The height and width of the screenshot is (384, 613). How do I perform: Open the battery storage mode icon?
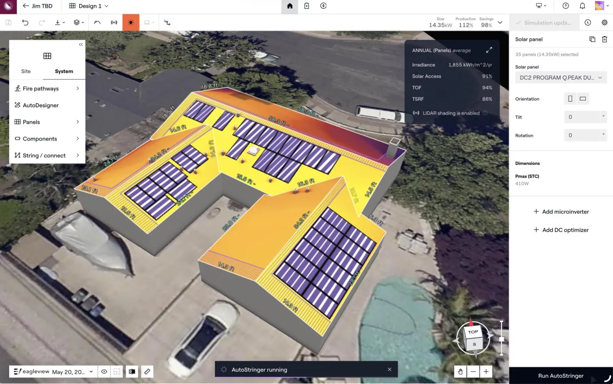[306, 6]
